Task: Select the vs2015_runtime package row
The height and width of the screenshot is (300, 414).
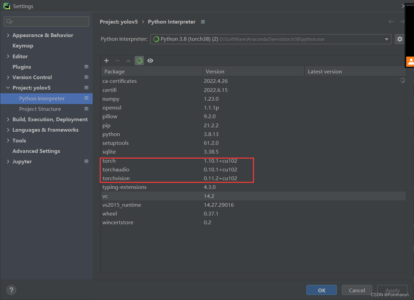Action: [253, 205]
